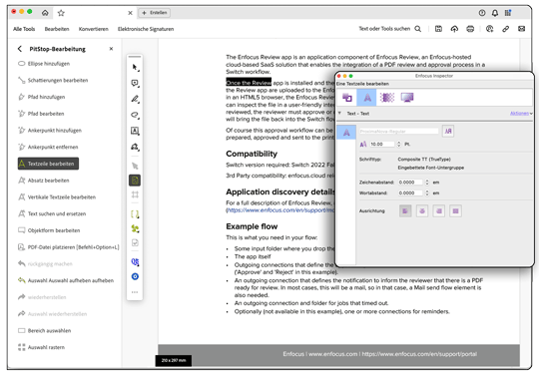Switch to first Inspector category tab
The image size is (539, 378).
click(347, 98)
